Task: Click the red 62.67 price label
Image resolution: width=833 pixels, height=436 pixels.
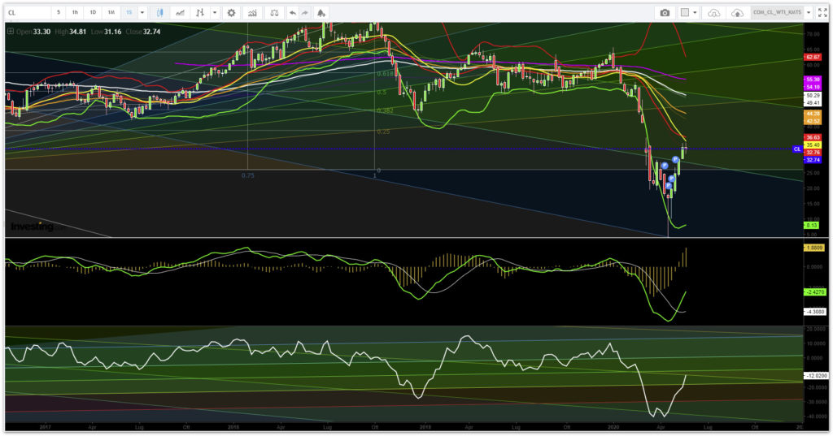Action: 813,57
